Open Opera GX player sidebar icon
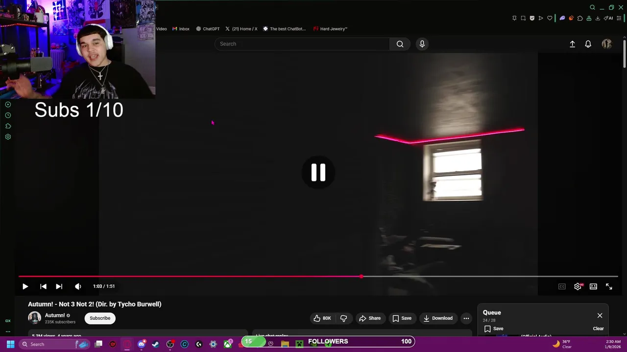This screenshot has height=352, width=627. pyautogui.click(x=8, y=105)
